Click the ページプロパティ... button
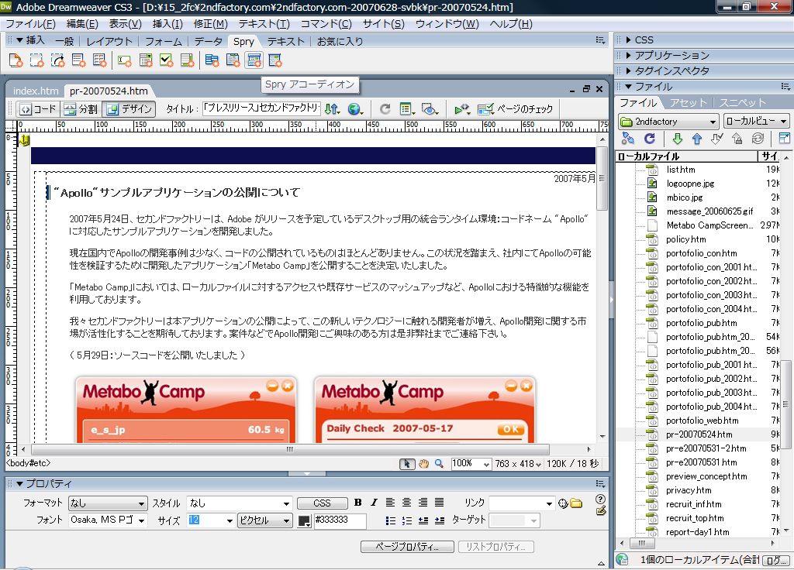This screenshot has height=570, width=794. click(x=407, y=547)
